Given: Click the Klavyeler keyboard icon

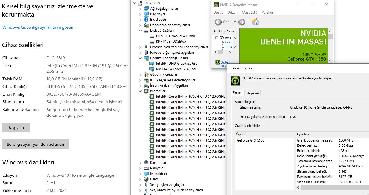Looking at the screenshot, I should pos(146,168).
